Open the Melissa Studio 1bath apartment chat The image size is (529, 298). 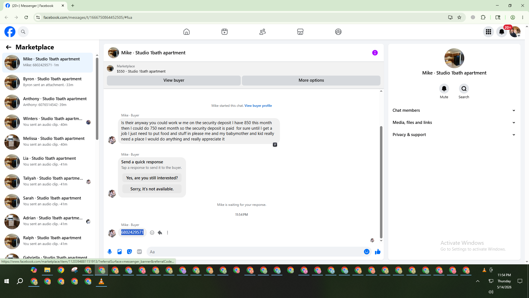coord(48,142)
